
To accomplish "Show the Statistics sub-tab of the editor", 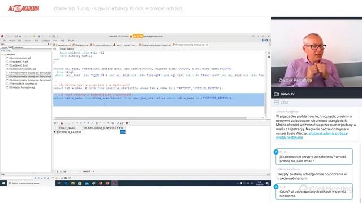I will [70, 49].
